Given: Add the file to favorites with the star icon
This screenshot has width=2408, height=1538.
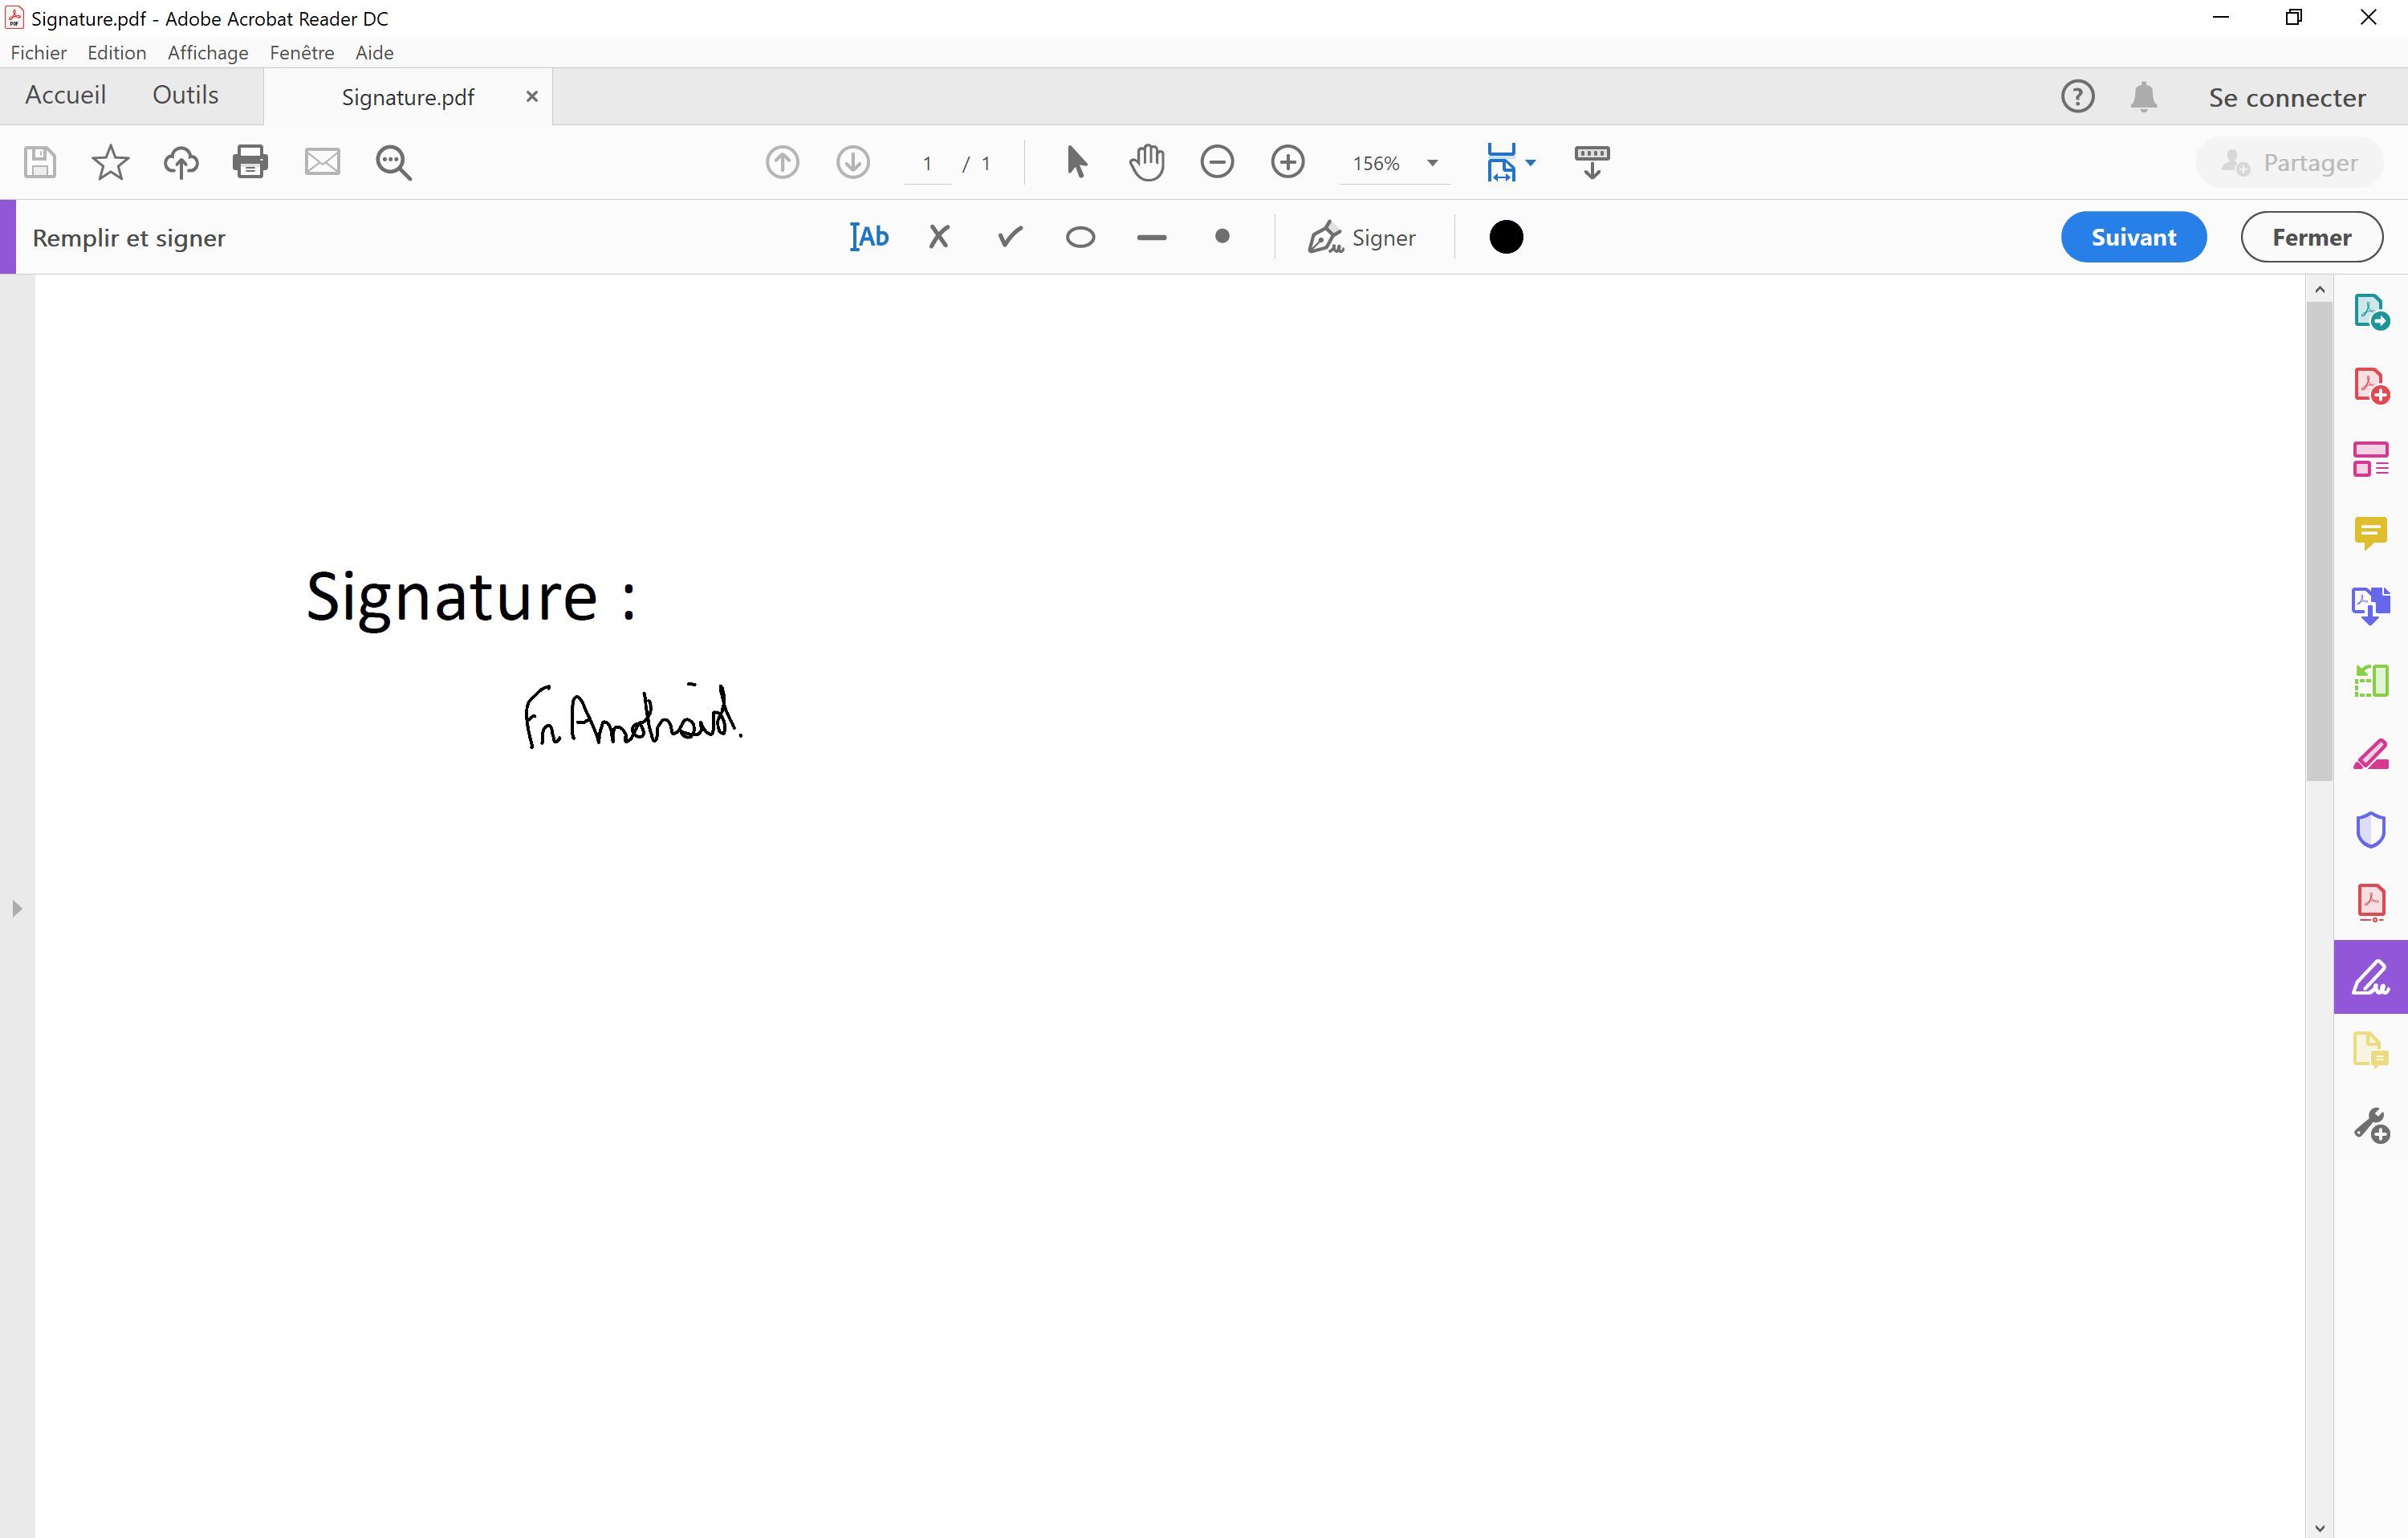Looking at the screenshot, I should (110, 162).
